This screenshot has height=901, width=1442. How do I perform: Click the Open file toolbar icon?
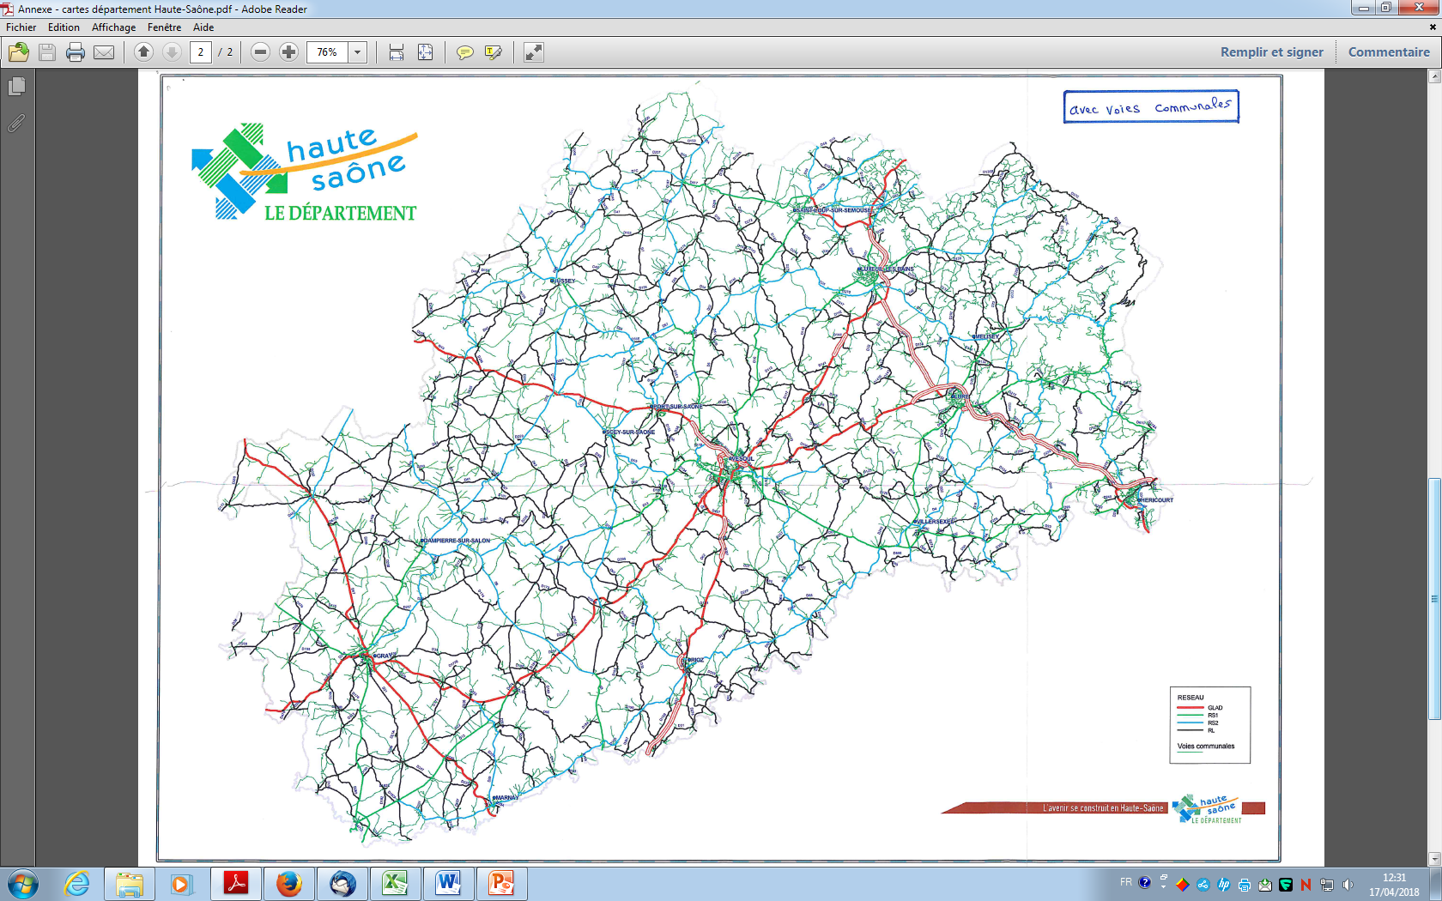click(x=19, y=52)
